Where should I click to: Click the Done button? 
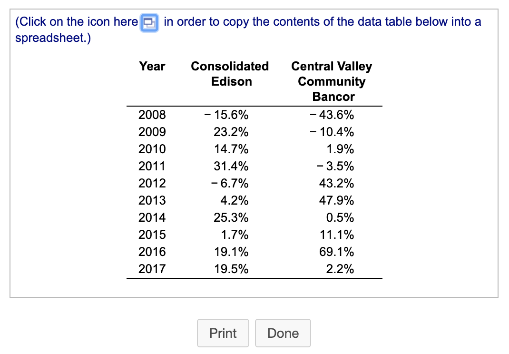click(283, 333)
